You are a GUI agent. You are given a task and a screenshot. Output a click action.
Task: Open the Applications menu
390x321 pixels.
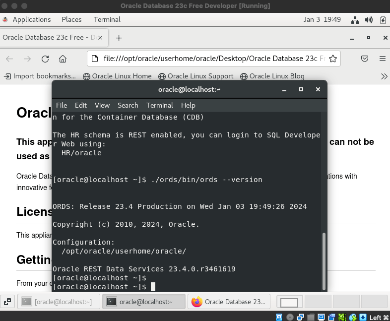click(x=31, y=19)
